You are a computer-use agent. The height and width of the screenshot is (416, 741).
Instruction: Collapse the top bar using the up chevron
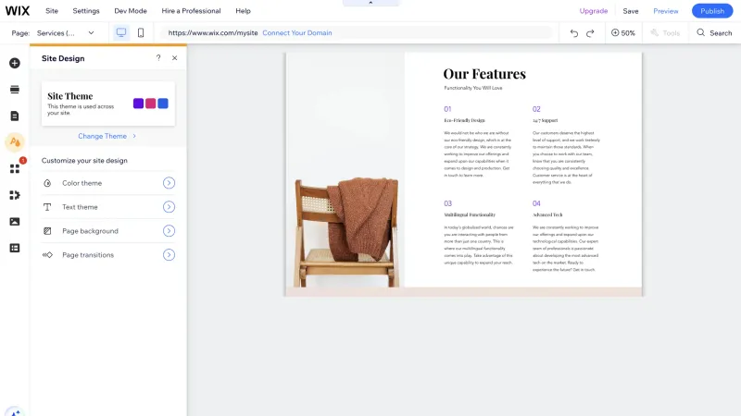point(370,3)
